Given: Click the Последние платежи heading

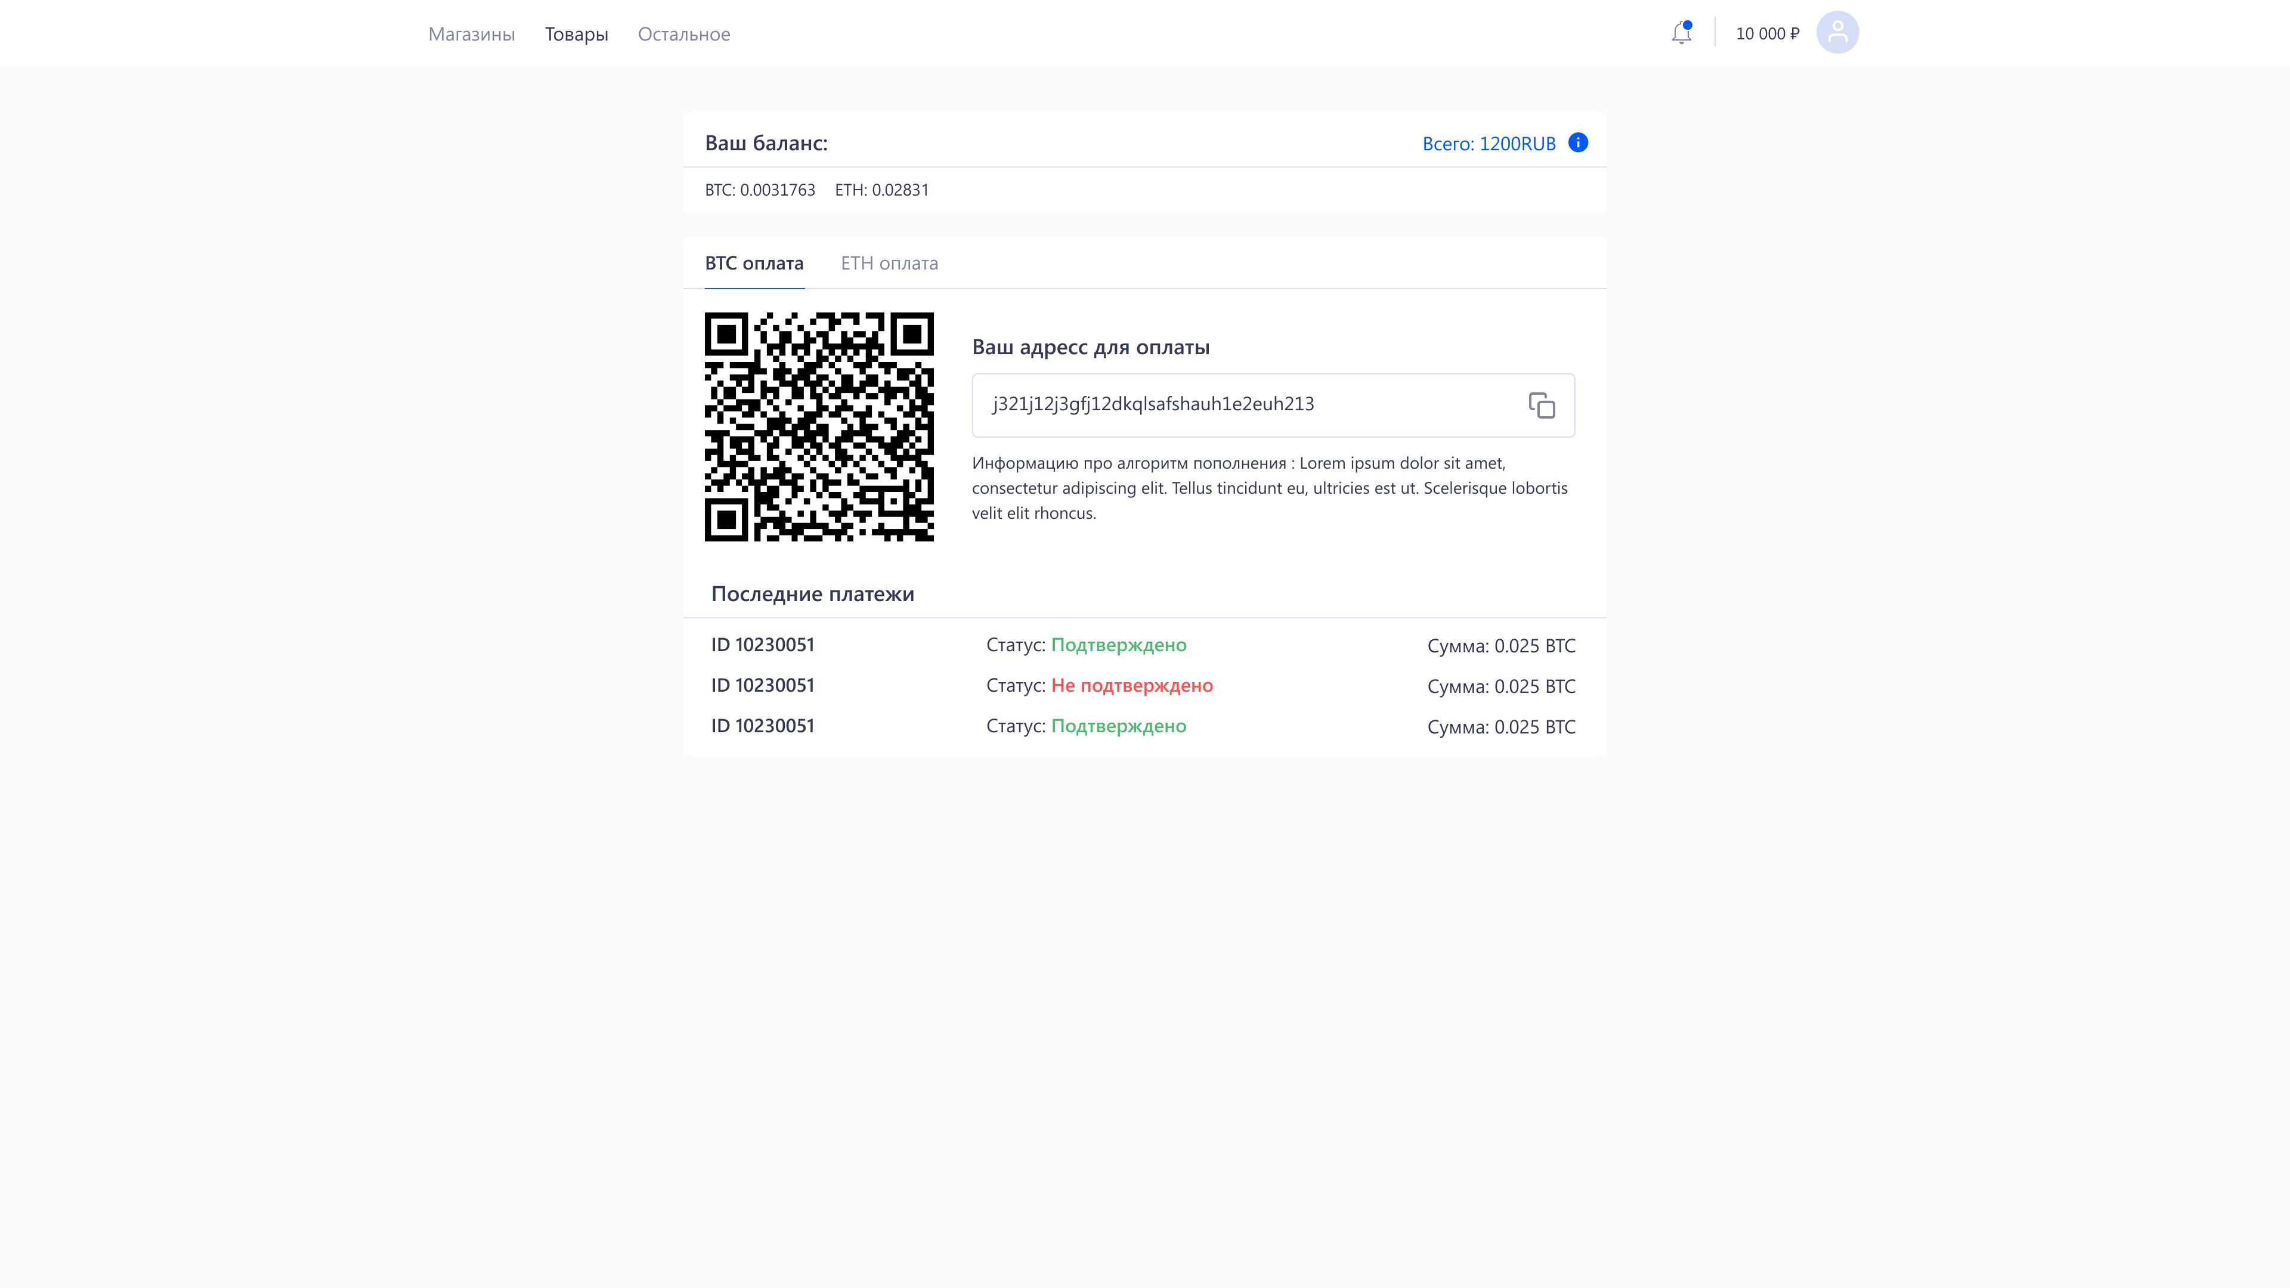Looking at the screenshot, I should [x=812, y=594].
